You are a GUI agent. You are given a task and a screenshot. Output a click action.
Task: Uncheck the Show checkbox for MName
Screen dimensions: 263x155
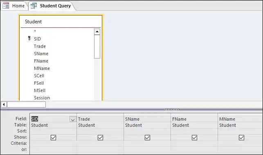click(241, 137)
